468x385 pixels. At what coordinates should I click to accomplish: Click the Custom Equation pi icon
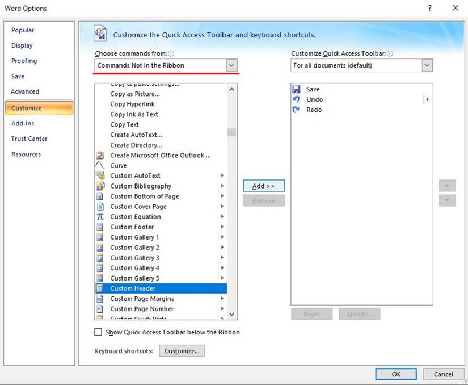[x=100, y=216]
